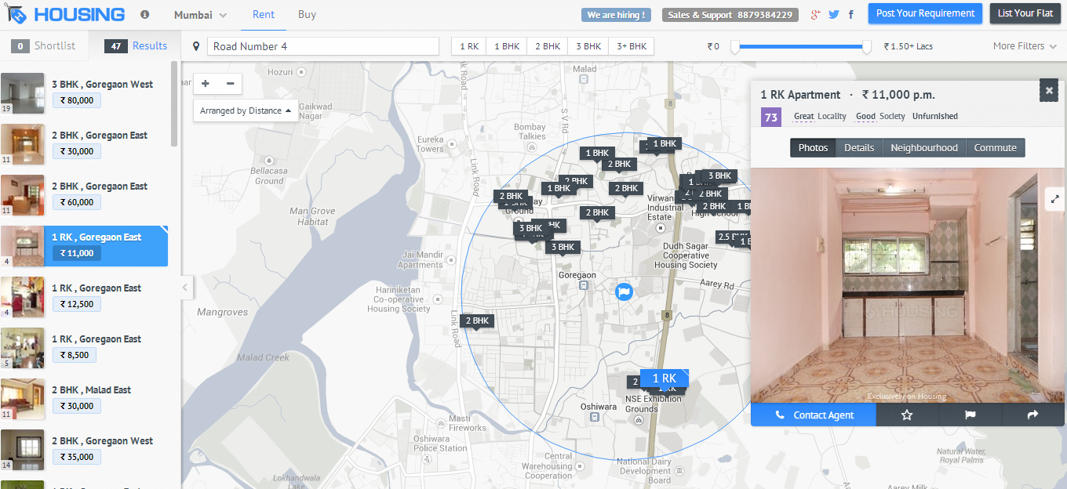
Task: Collapse the results sidebar arrow
Action: 186,288
